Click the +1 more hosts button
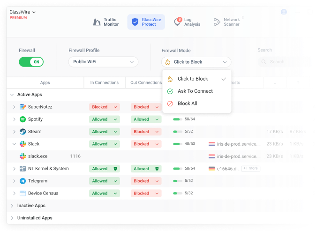Image resolution: width=316 pixels, height=231 pixels. [x=250, y=169]
